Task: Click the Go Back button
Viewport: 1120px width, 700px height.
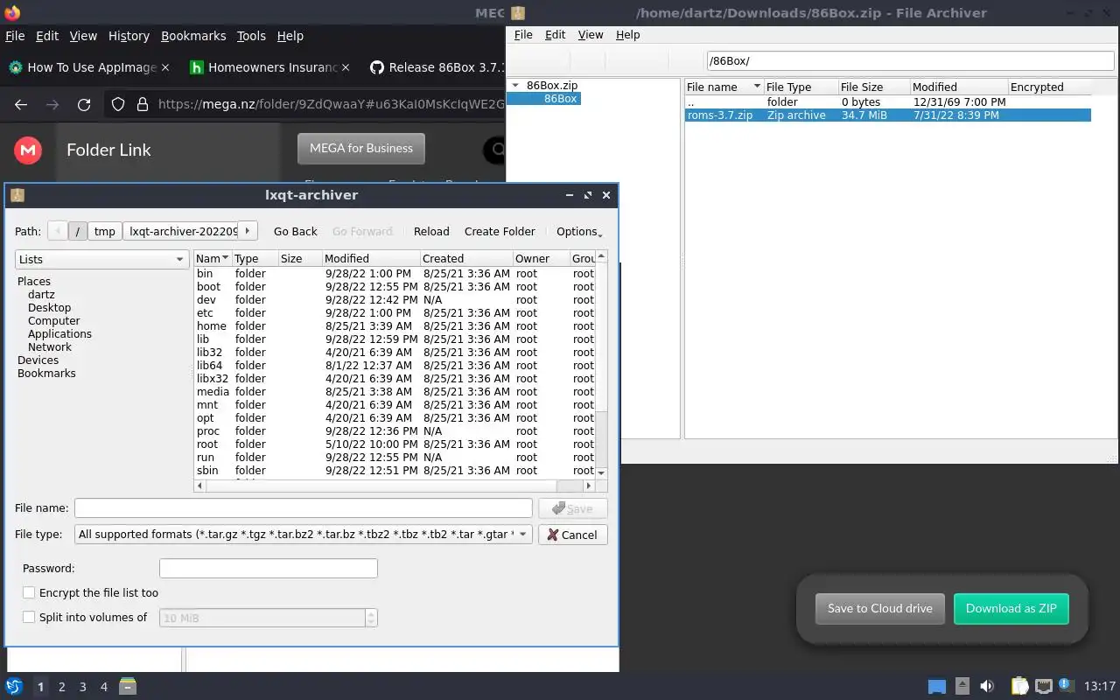Action: (x=296, y=231)
